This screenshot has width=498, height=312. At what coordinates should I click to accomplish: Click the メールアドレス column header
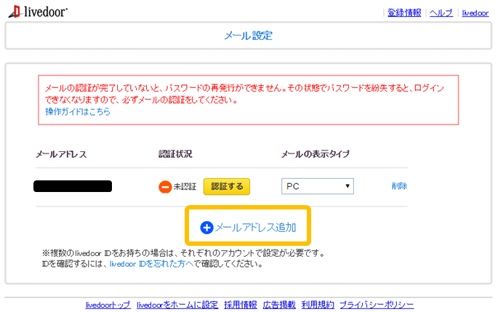pyautogui.click(x=61, y=154)
